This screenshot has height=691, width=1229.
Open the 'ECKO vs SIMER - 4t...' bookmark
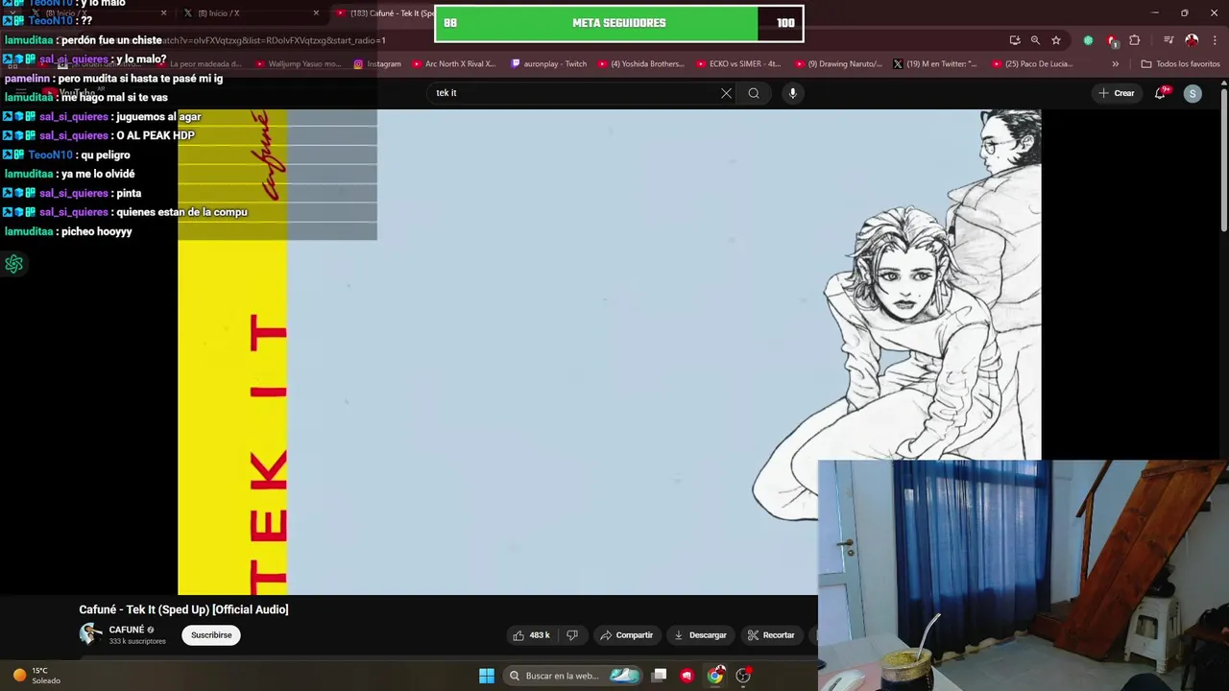[x=738, y=64]
